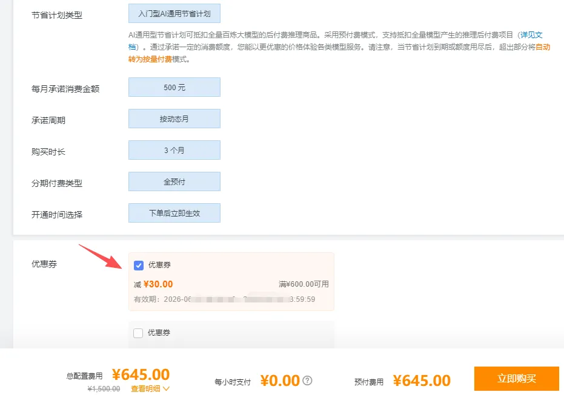Click the 预付费用 ¥645.00 amount
Screen dimensions: 564x395
(x=422, y=380)
